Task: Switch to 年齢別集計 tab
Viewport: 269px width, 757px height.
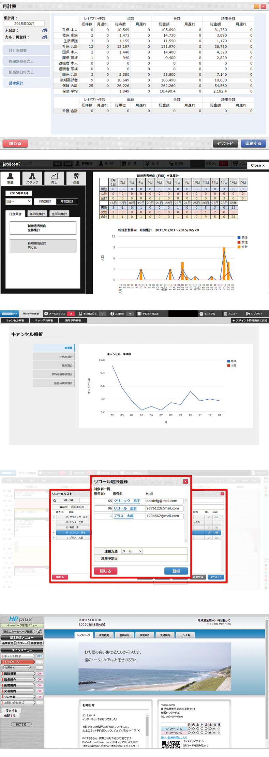Action: (37, 214)
